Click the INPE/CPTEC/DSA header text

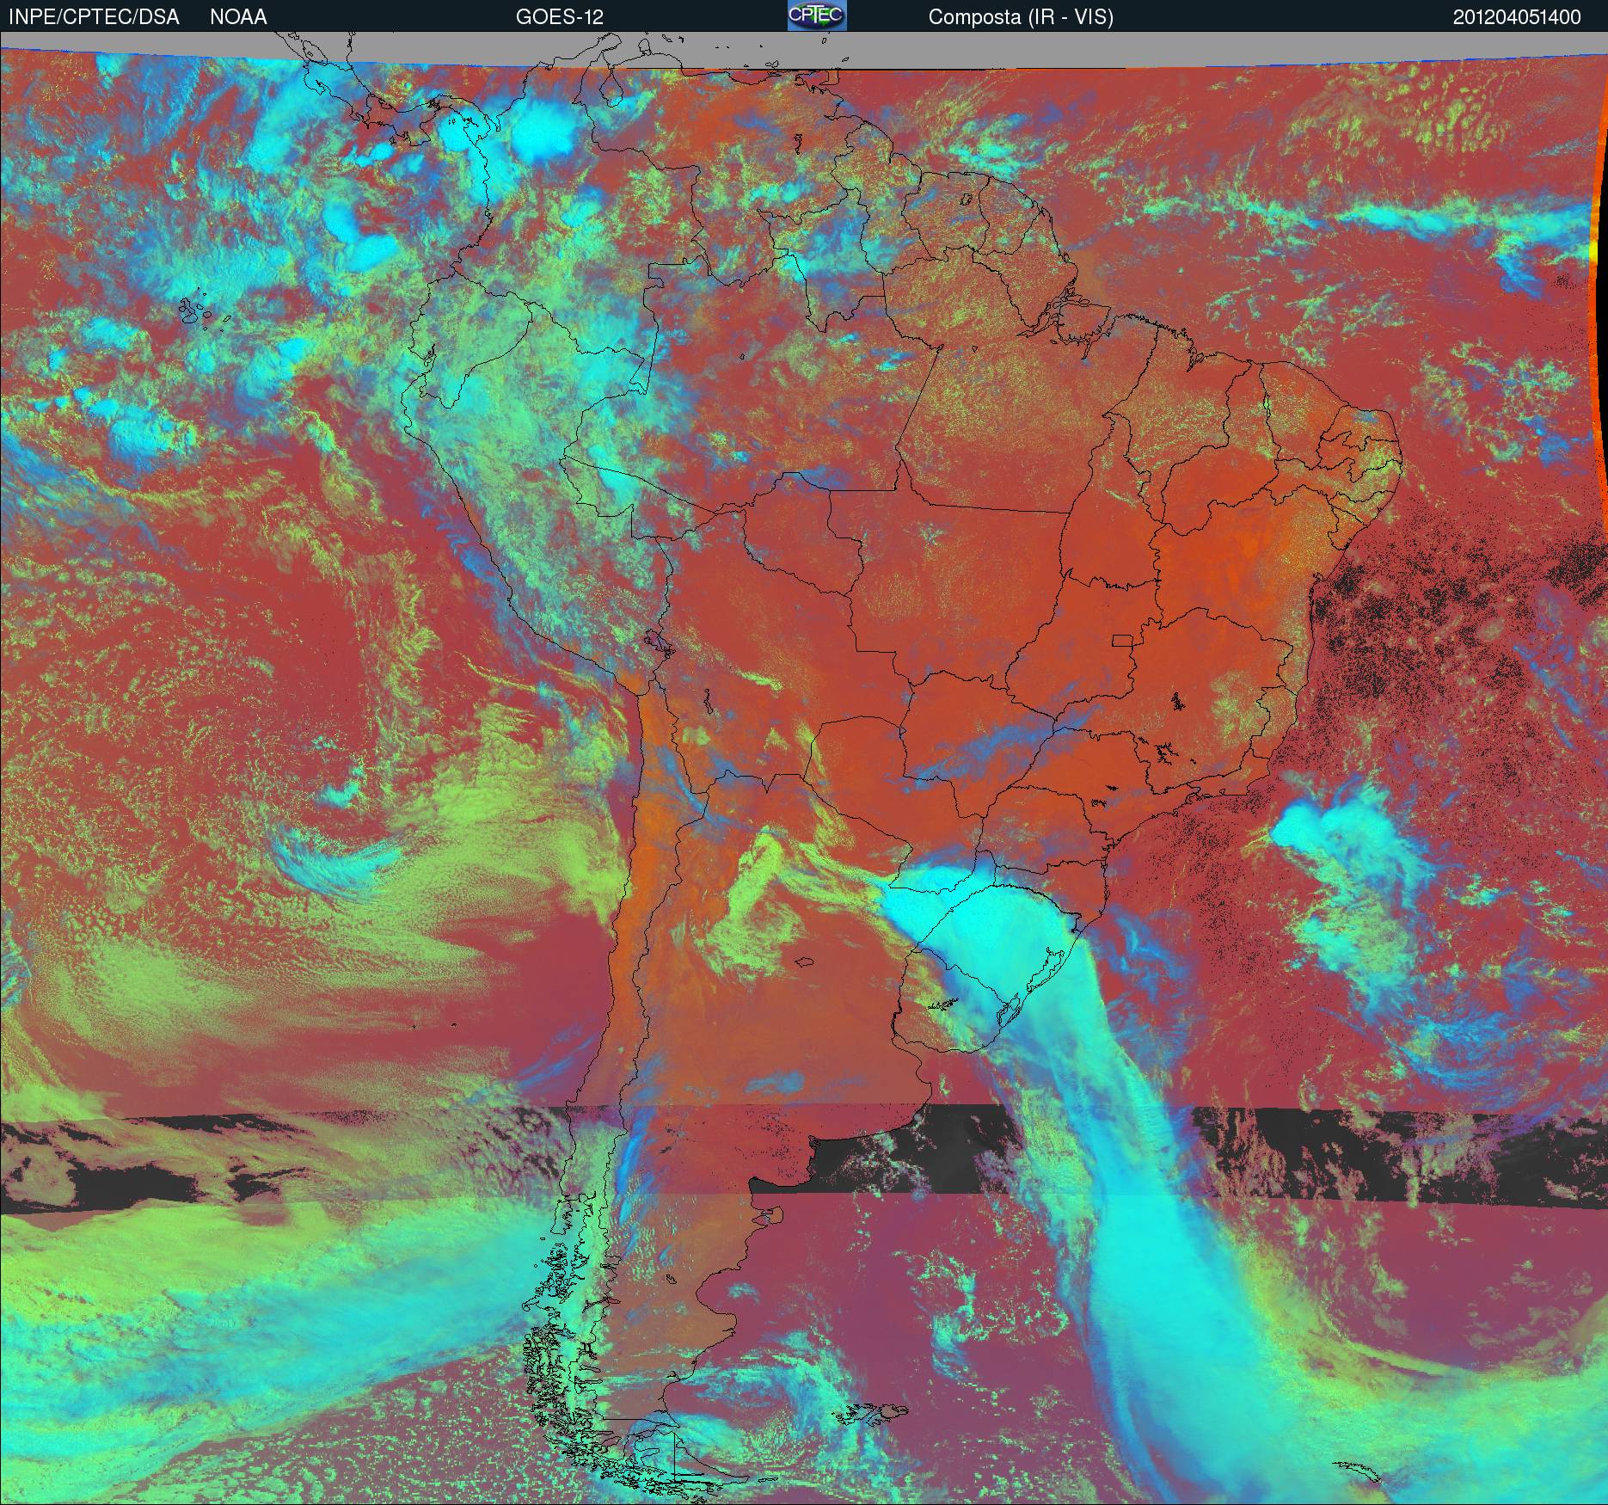[x=94, y=17]
